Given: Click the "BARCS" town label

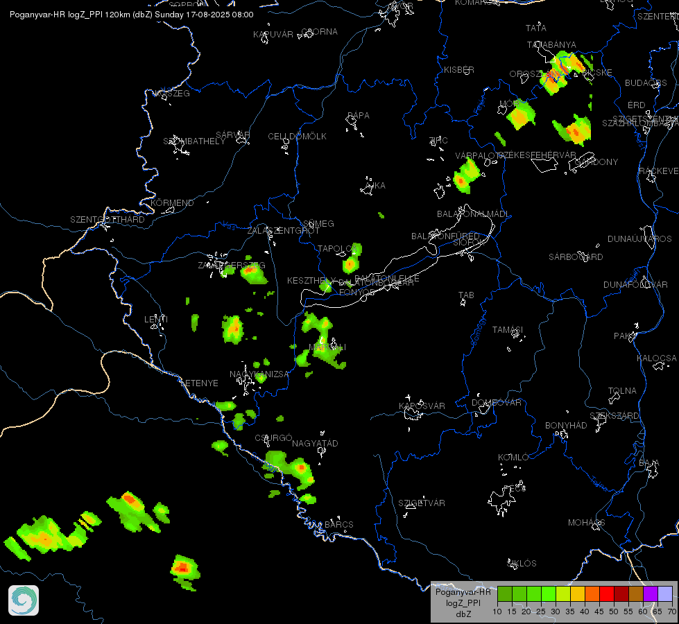Looking at the screenshot, I should (339, 524).
